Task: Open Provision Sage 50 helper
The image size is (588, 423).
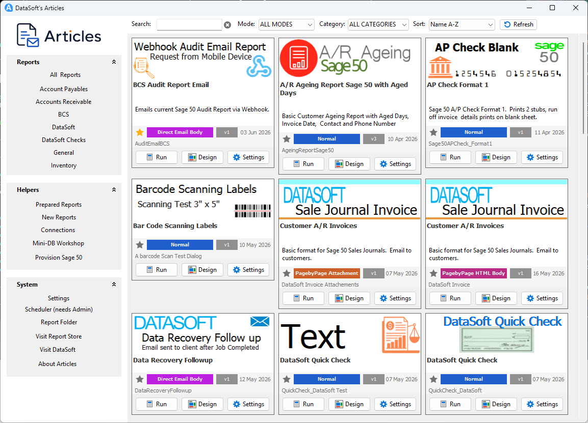Action: (59, 258)
